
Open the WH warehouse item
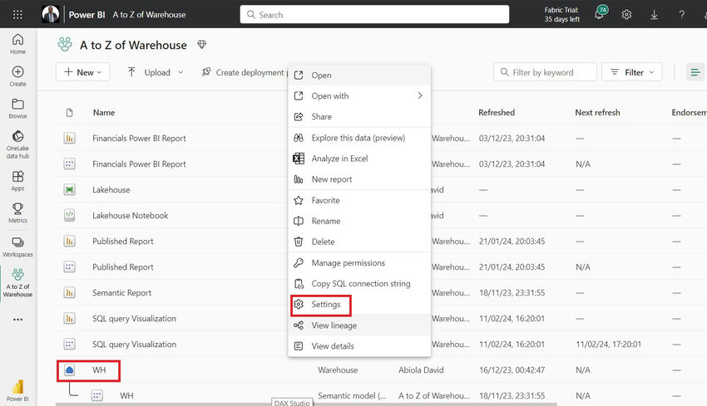click(99, 369)
